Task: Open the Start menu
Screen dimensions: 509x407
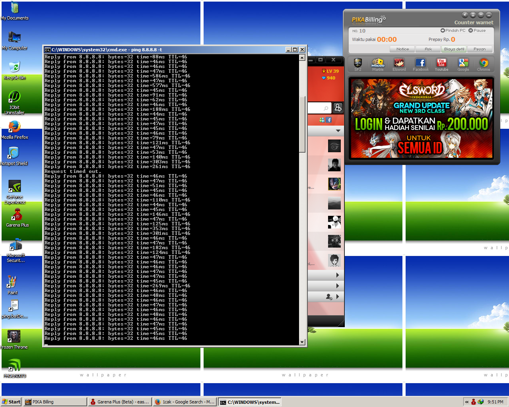Action: point(11,402)
